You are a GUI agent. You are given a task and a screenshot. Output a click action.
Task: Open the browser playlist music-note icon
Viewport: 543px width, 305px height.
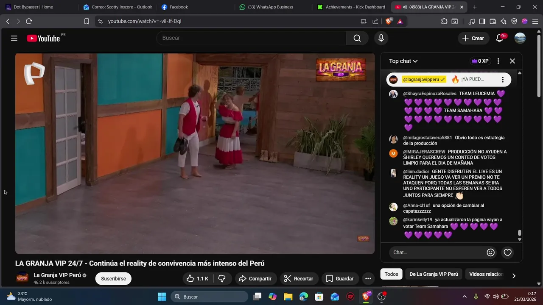(472, 21)
